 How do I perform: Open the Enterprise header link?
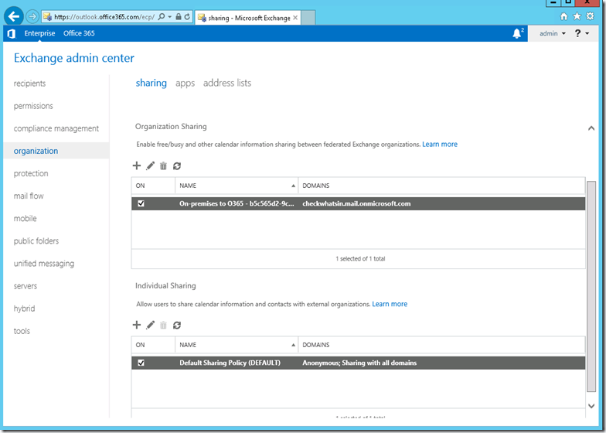click(40, 33)
